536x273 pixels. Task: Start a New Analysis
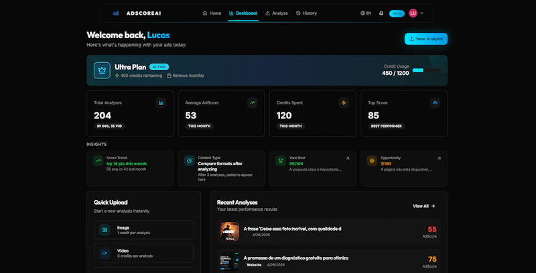coord(426,39)
